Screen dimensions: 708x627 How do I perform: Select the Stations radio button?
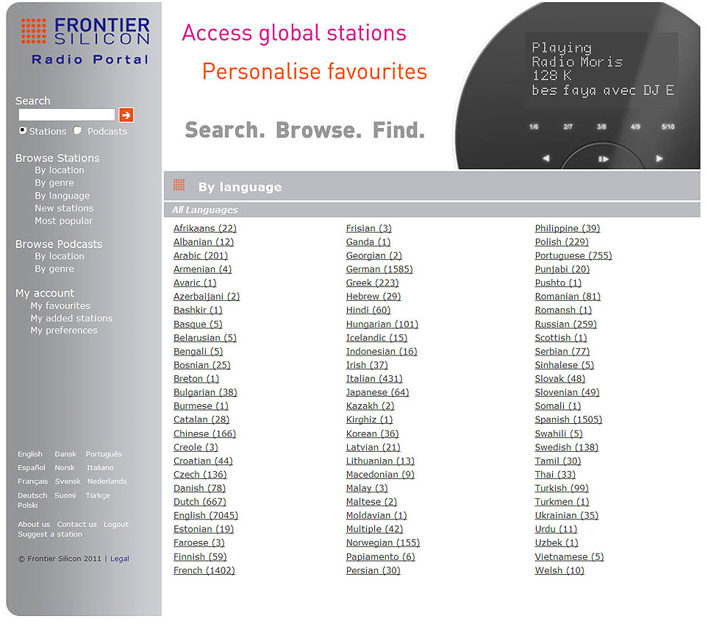pos(23,130)
